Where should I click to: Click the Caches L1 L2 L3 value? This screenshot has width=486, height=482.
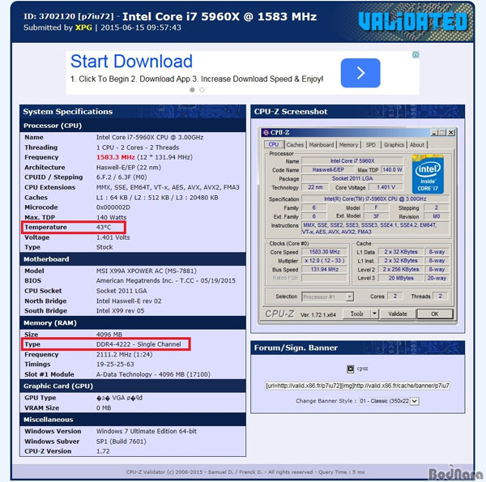[x=157, y=198]
